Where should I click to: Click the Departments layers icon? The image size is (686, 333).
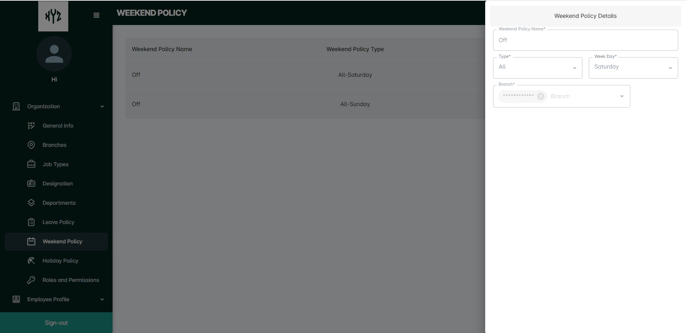pos(31,203)
